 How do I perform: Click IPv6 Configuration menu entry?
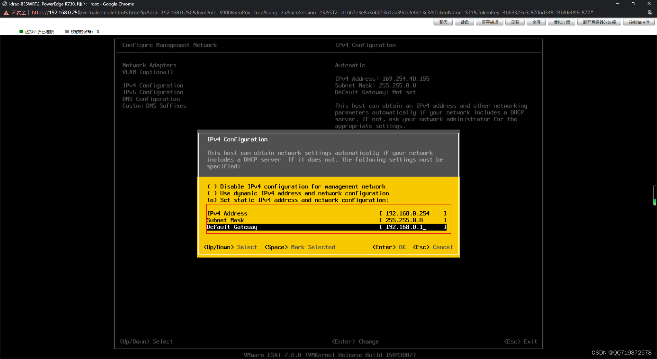coord(153,92)
